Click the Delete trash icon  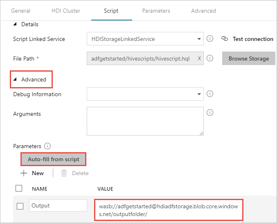[x=64, y=173]
